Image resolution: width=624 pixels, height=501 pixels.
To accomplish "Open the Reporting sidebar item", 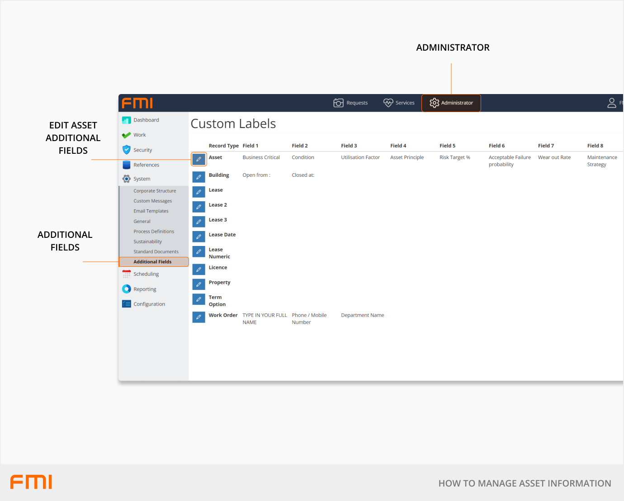I will tap(145, 289).
